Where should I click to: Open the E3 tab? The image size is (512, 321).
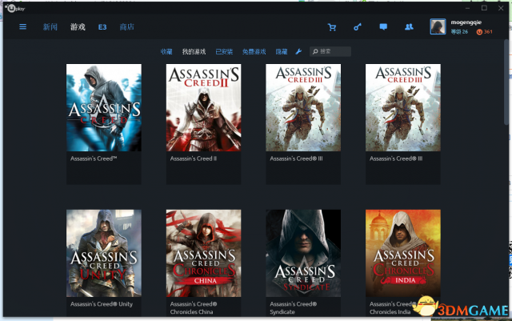tap(102, 27)
